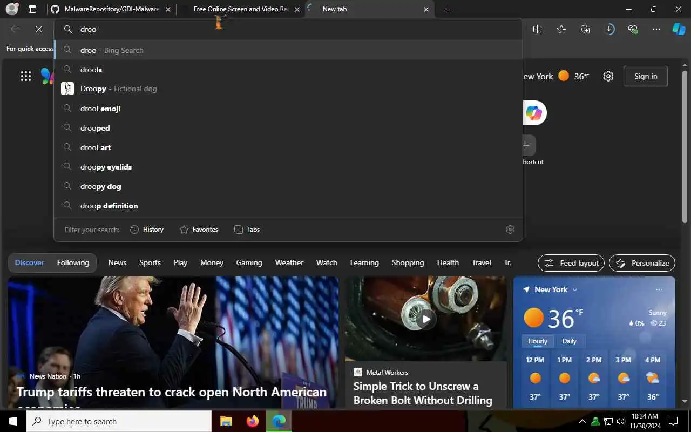Open File Explorer from taskbar

(226, 421)
